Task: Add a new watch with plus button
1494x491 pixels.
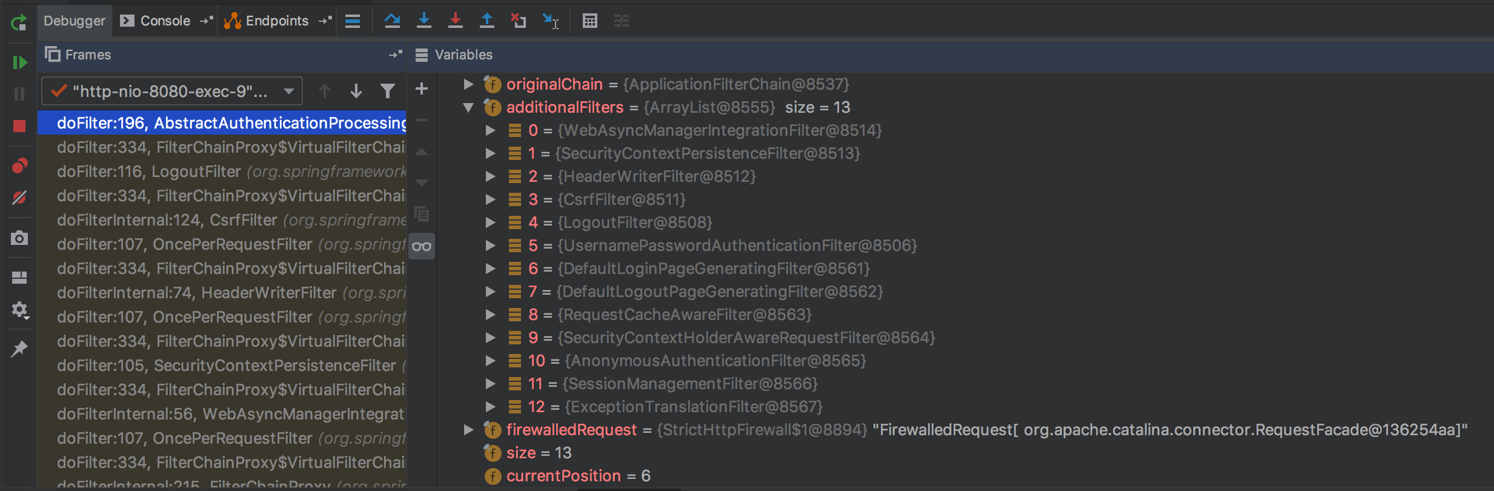Action: 422,89
